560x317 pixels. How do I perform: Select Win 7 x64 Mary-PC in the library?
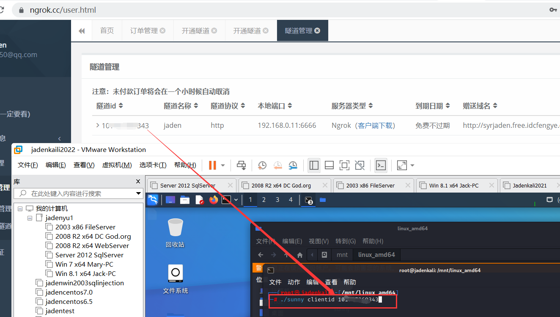[84, 265]
